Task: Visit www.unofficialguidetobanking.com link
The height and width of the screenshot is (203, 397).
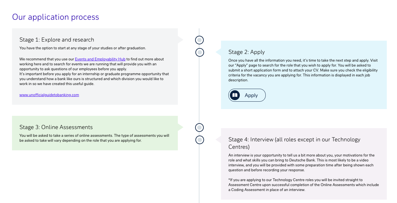Action: point(49,95)
